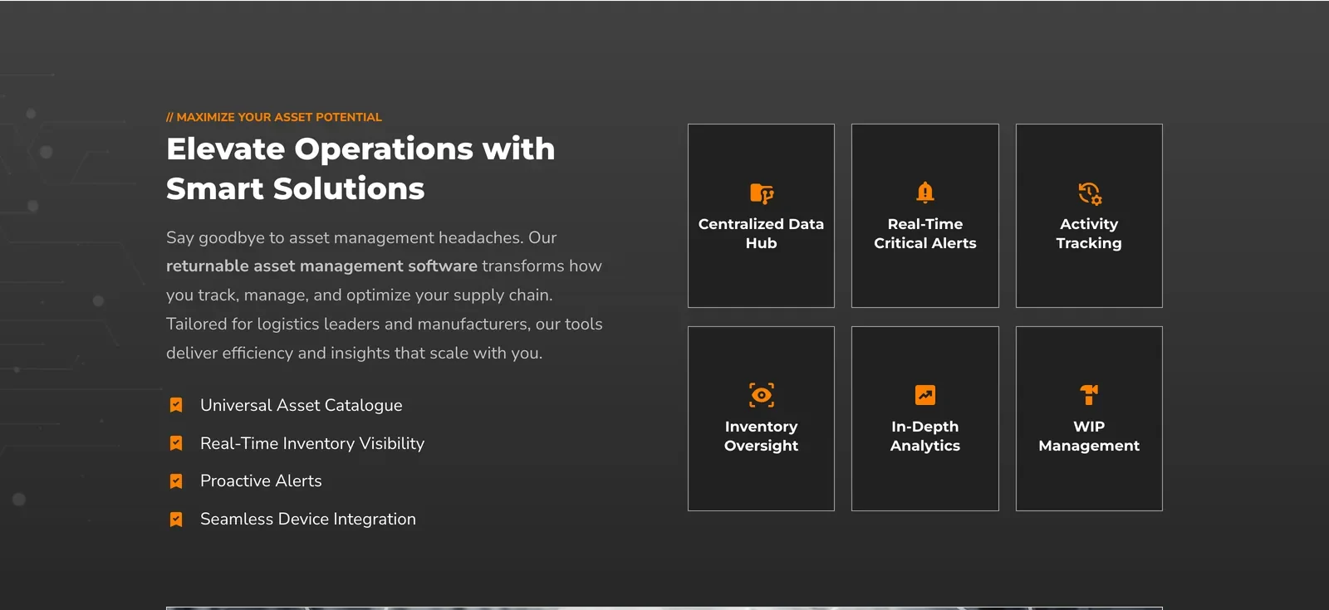
Task: Select the 'Centralized Data Hub' card title
Action: coord(761,233)
